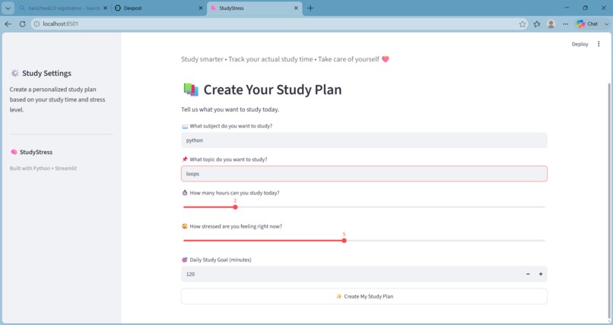The height and width of the screenshot is (325, 613).
Task: Expand the chevron beside Copilot Chat
Action: (606, 24)
